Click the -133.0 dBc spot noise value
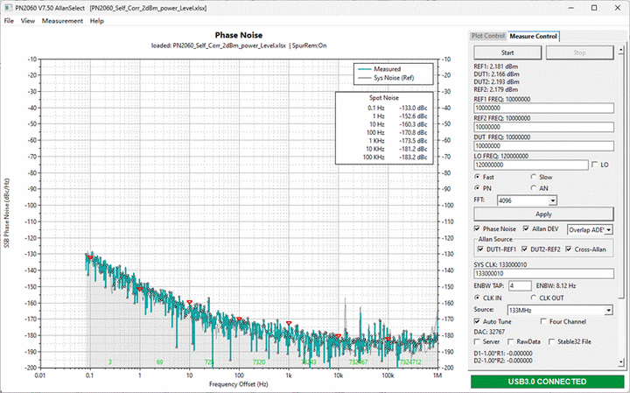 tap(413, 108)
